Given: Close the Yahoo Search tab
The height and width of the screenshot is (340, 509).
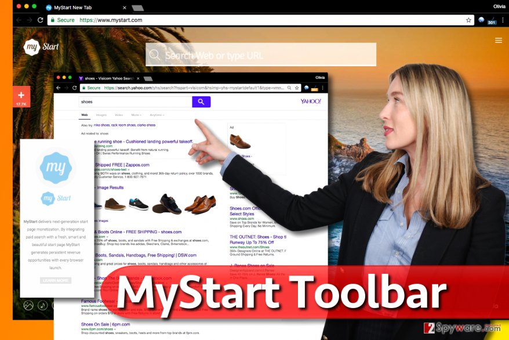Looking at the screenshot, I should coord(138,78).
